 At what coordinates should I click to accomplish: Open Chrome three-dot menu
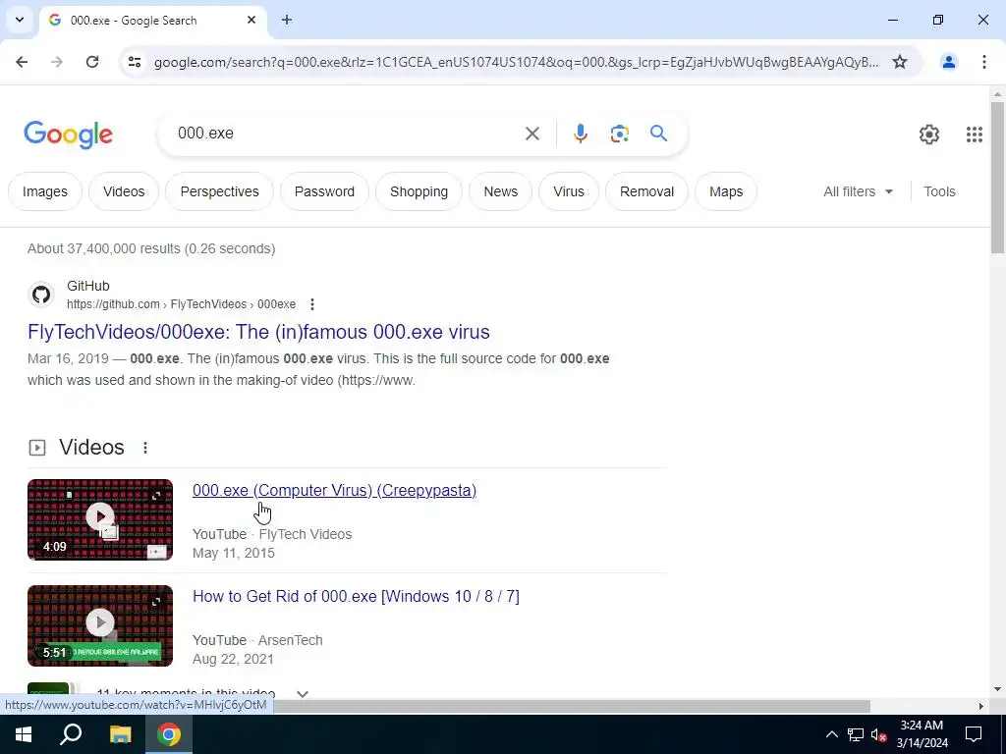[983, 62]
